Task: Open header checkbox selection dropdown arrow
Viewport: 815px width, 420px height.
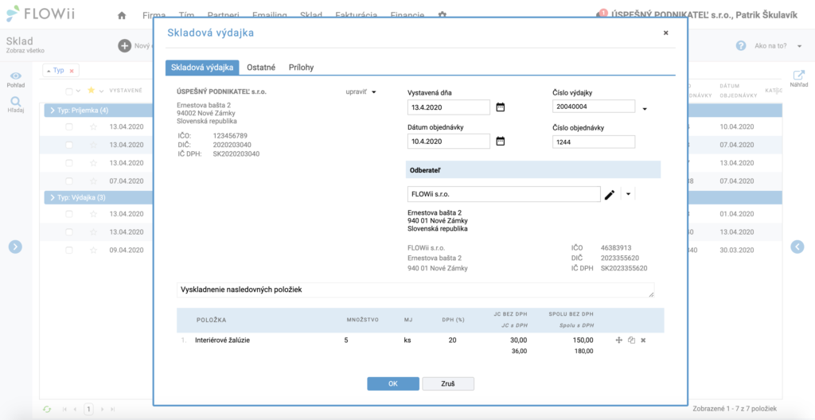Action: (x=78, y=91)
